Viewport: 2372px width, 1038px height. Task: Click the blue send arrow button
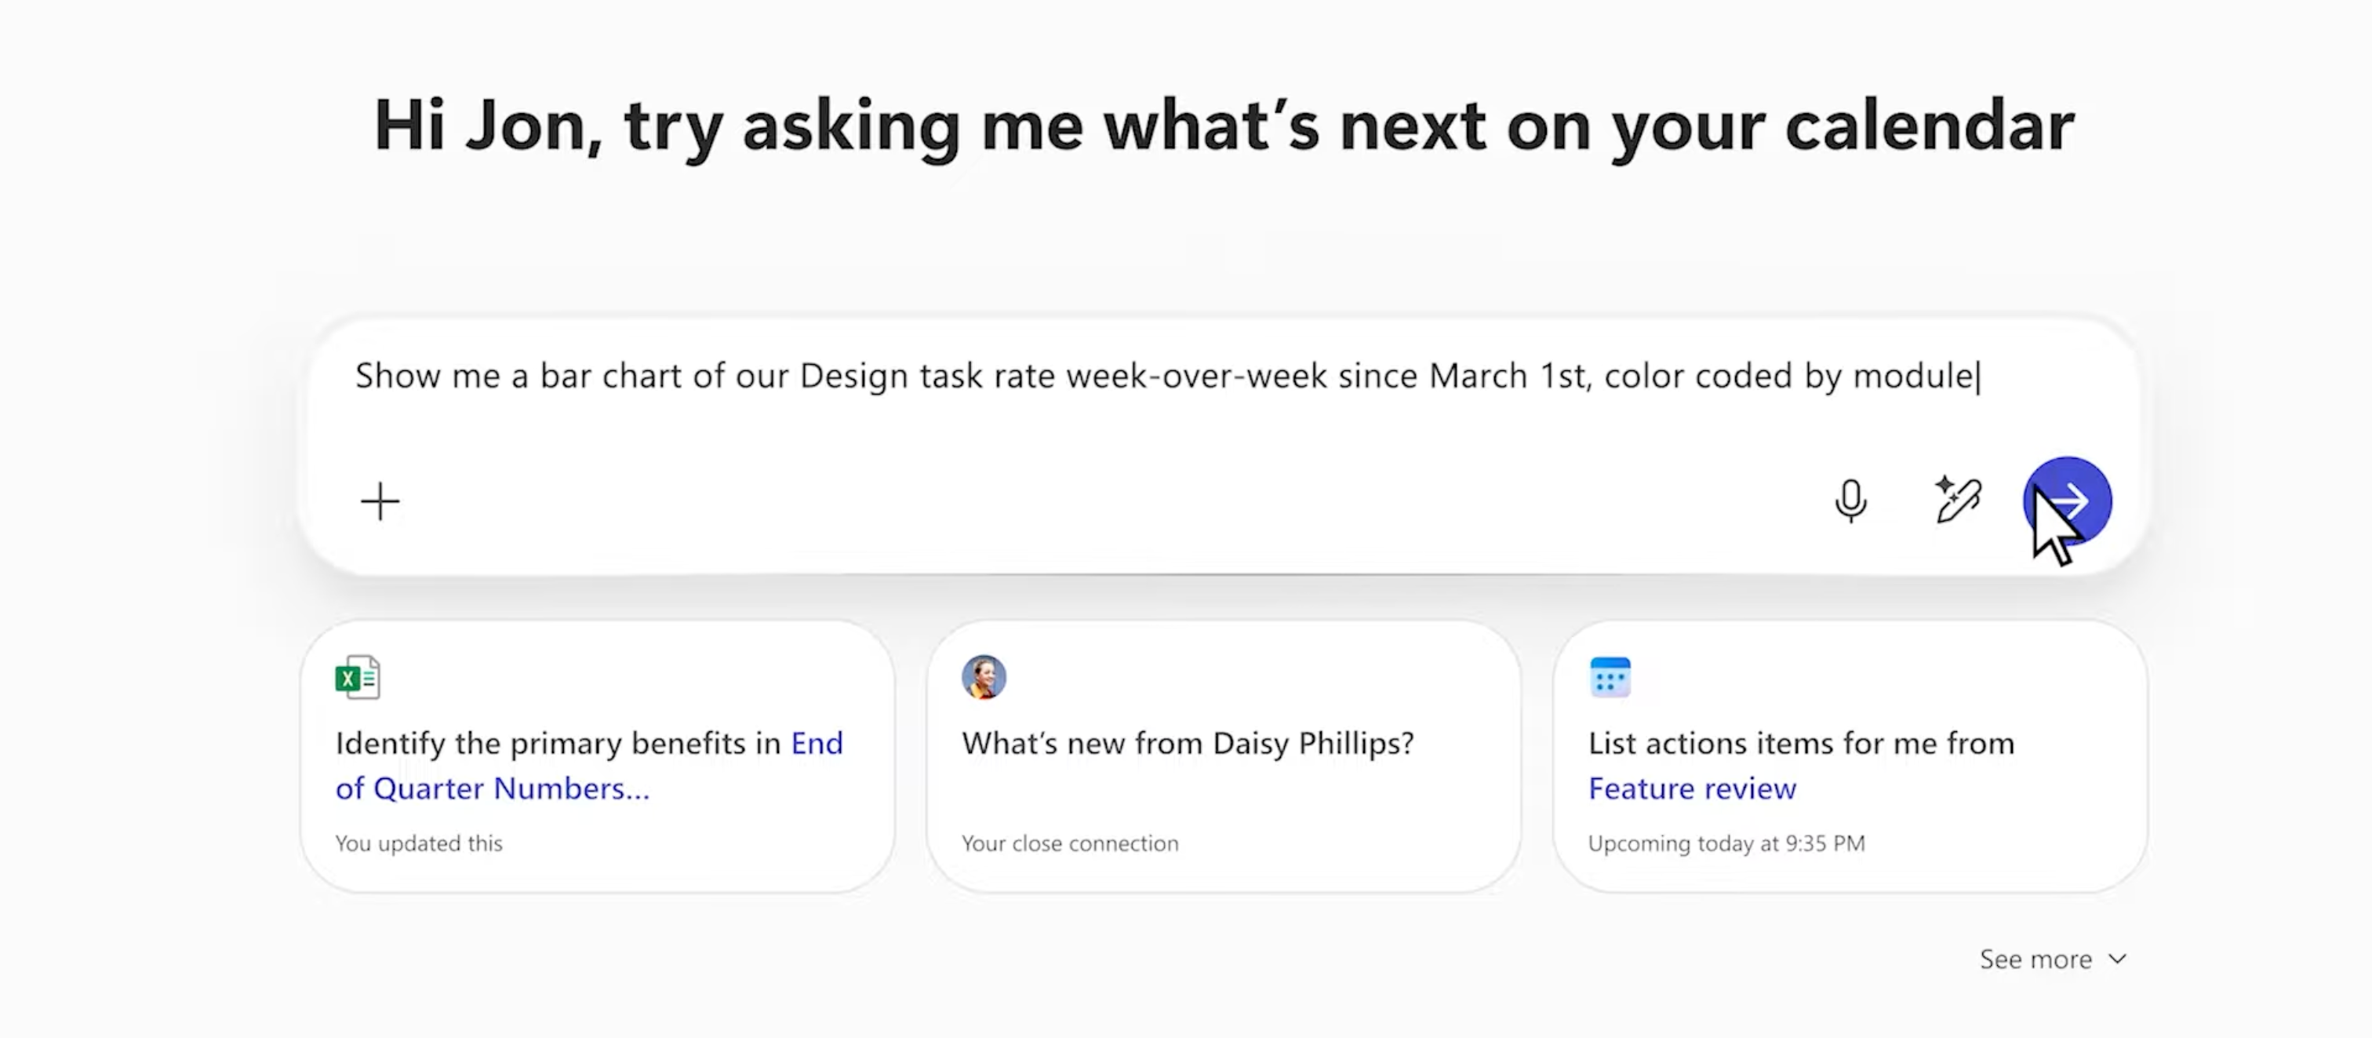2067,502
